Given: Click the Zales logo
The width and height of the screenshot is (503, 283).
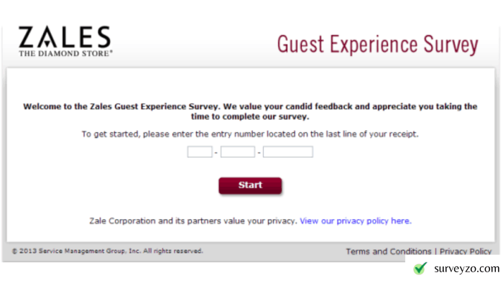Looking at the screenshot, I should point(65,41).
